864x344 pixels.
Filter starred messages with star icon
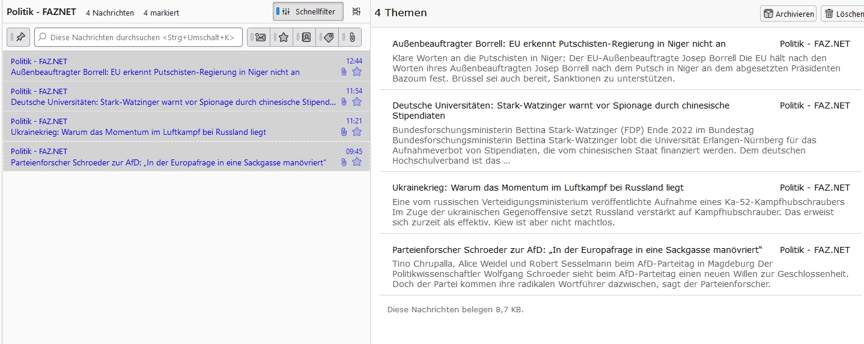[x=282, y=37]
